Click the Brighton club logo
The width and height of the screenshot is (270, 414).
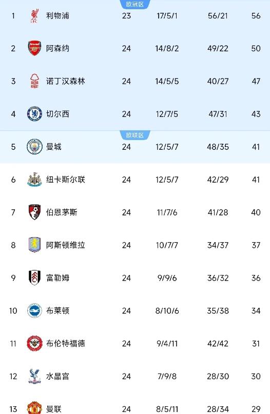(34, 310)
